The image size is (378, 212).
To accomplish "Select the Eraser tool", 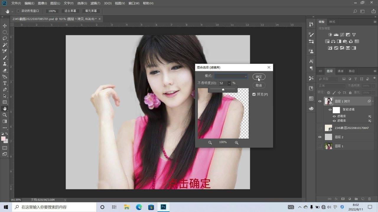I will (x=5, y=71).
